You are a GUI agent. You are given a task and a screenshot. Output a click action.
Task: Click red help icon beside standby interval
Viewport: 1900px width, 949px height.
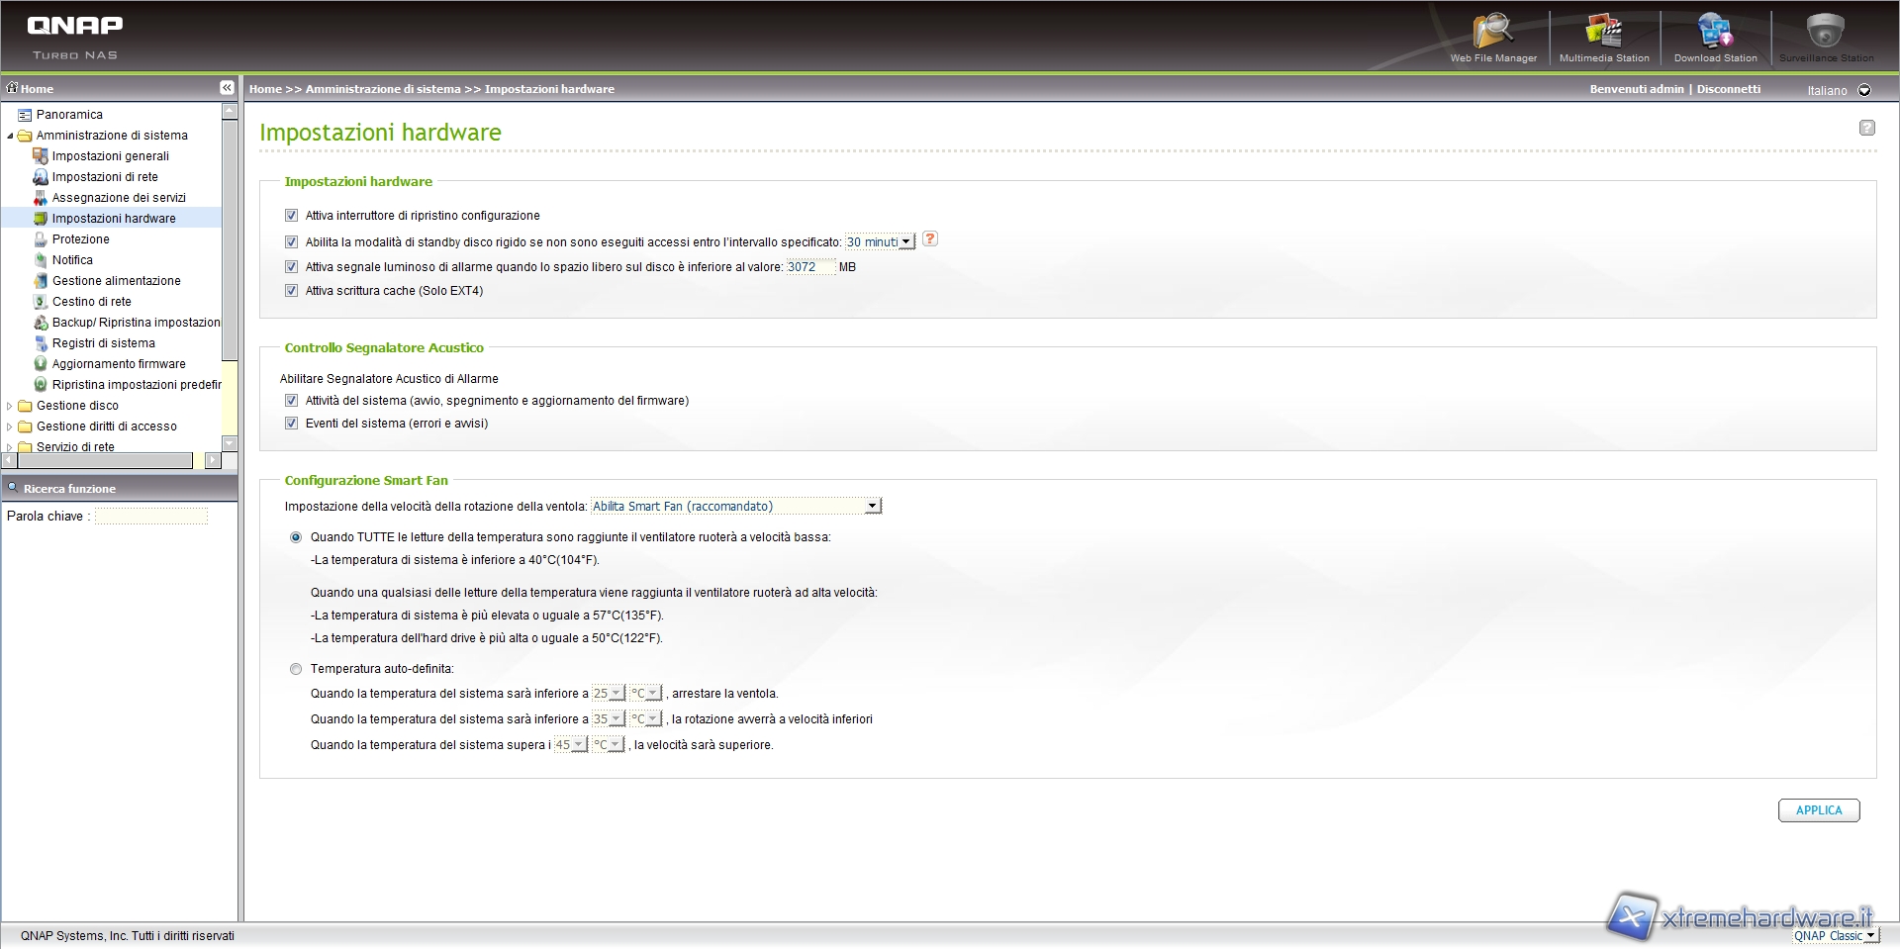(x=930, y=239)
